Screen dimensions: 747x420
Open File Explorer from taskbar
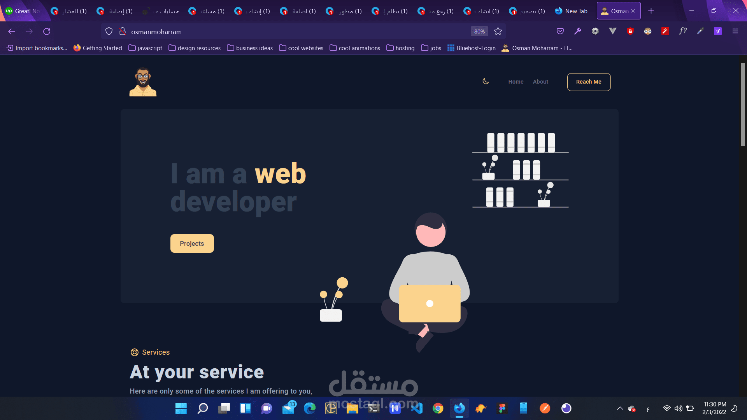tap(352, 408)
